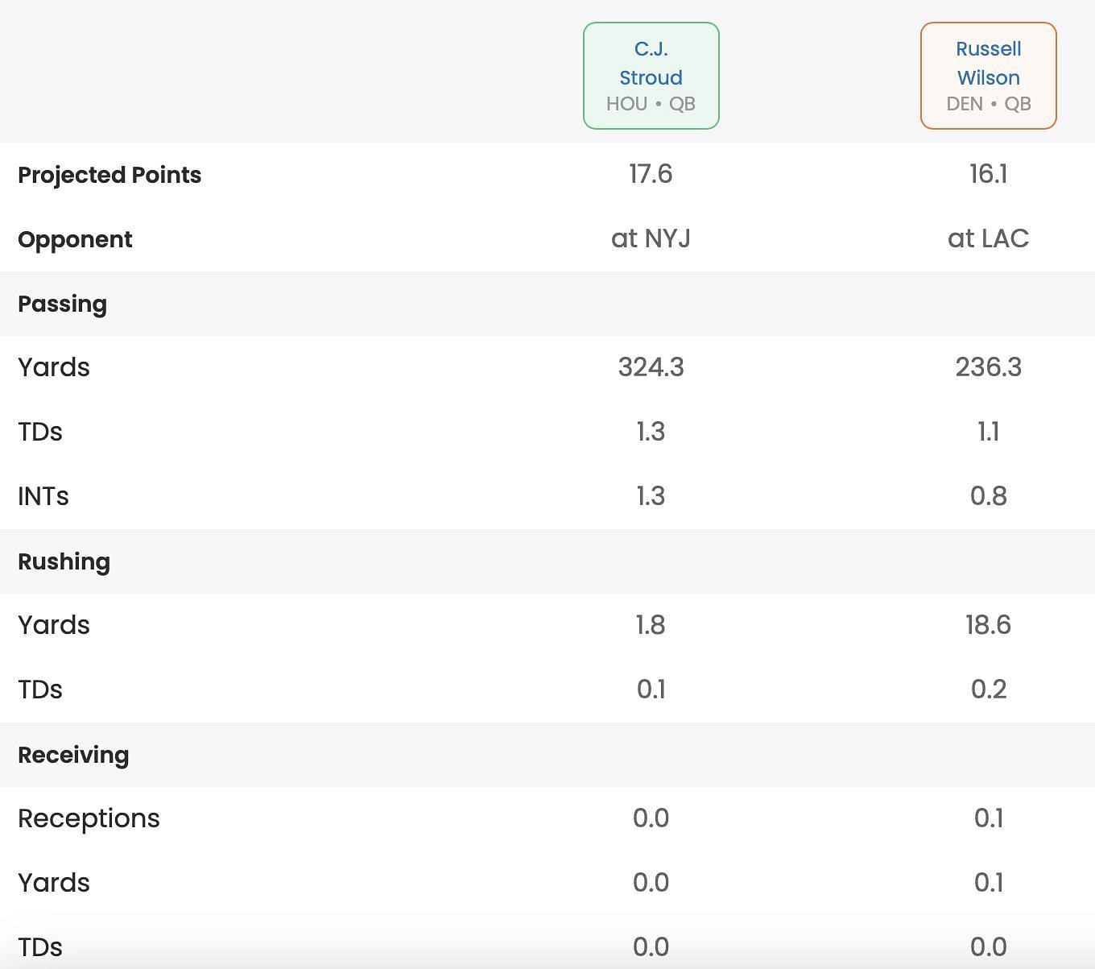This screenshot has height=969, width=1095.
Task: Select Russell Wilson projected points 16.1
Action: [988, 174]
